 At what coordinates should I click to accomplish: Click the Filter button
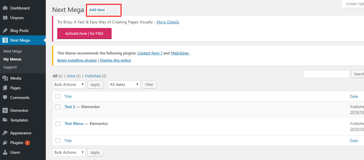pos(149,84)
